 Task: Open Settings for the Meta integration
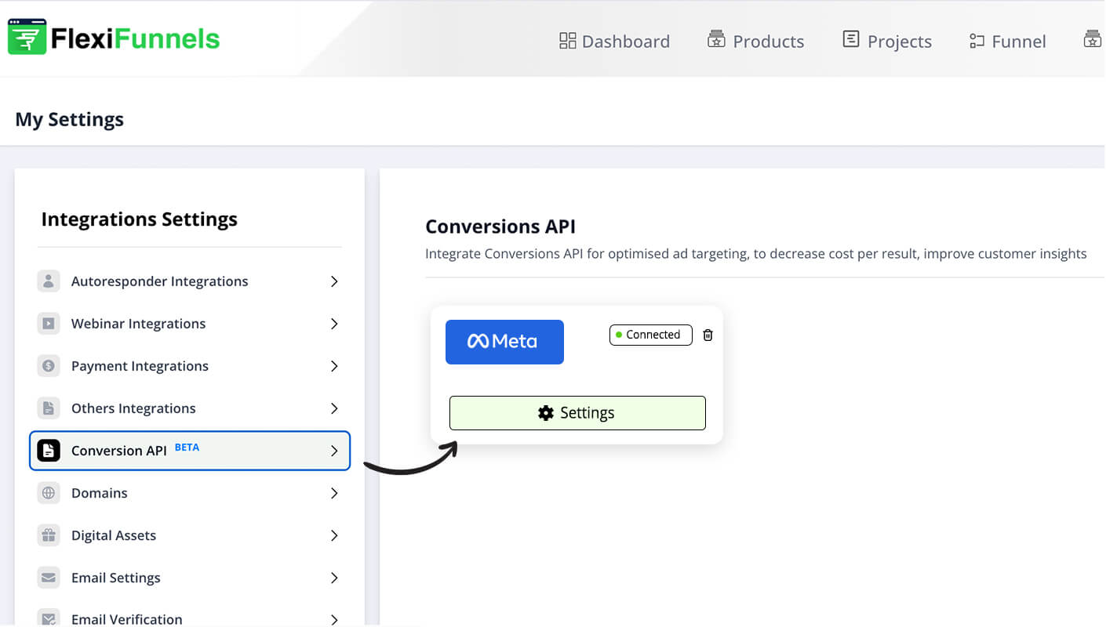(x=577, y=412)
